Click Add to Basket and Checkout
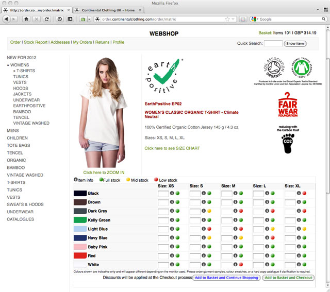This screenshot has height=292, width=330. (x=288, y=278)
